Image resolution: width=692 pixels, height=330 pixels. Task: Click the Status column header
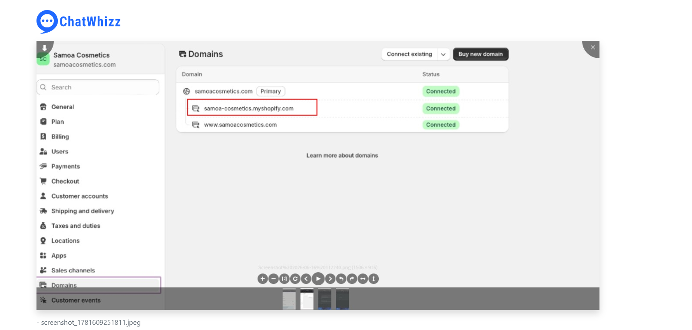431,74
